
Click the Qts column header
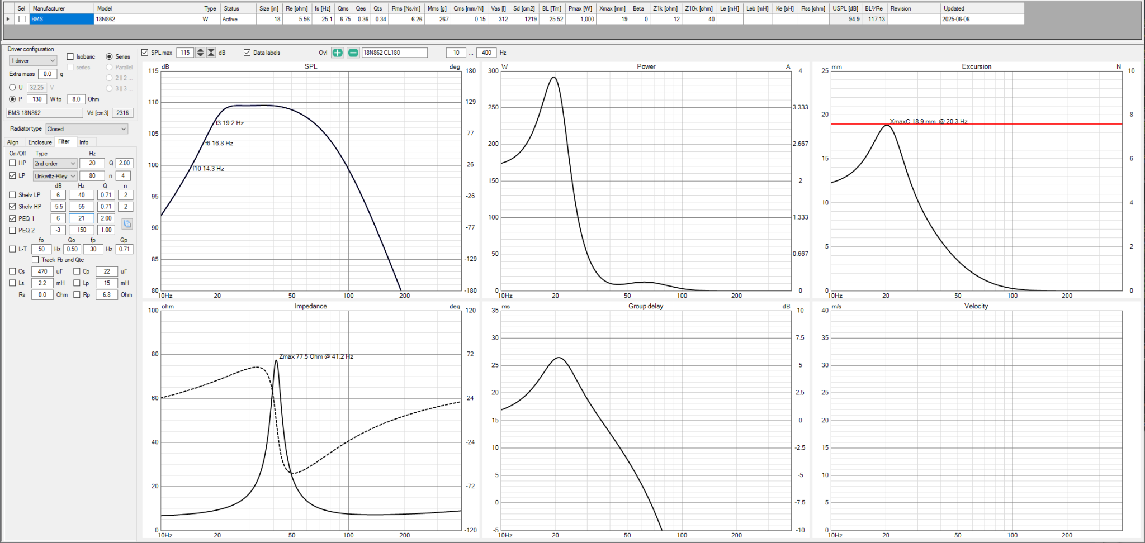[378, 8]
